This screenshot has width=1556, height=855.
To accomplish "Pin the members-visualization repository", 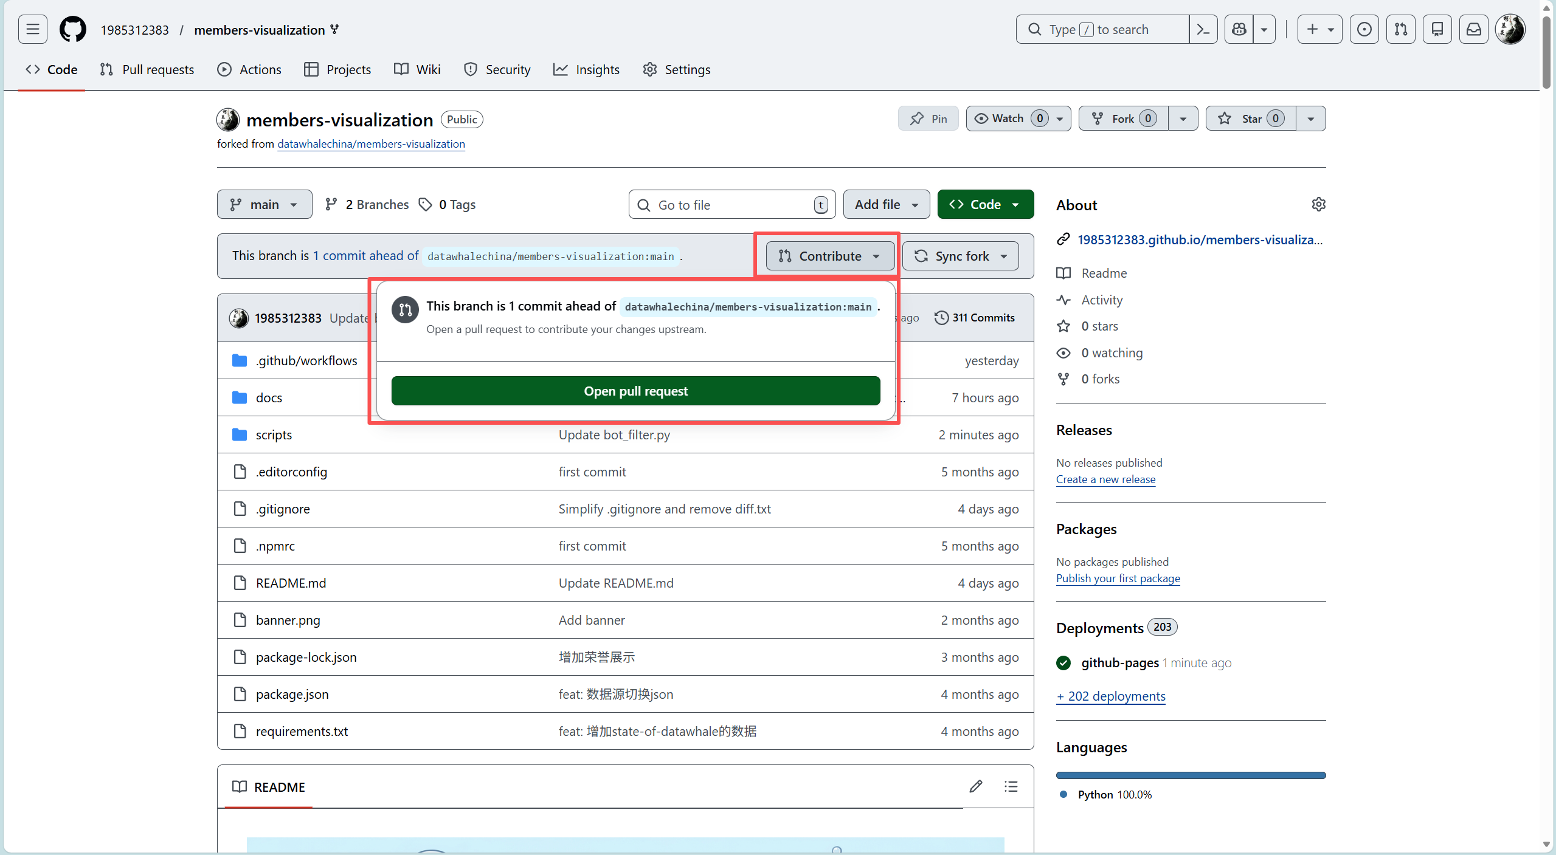I will [928, 118].
